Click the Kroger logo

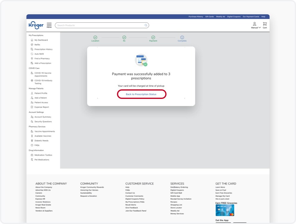(x=36, y=25)
